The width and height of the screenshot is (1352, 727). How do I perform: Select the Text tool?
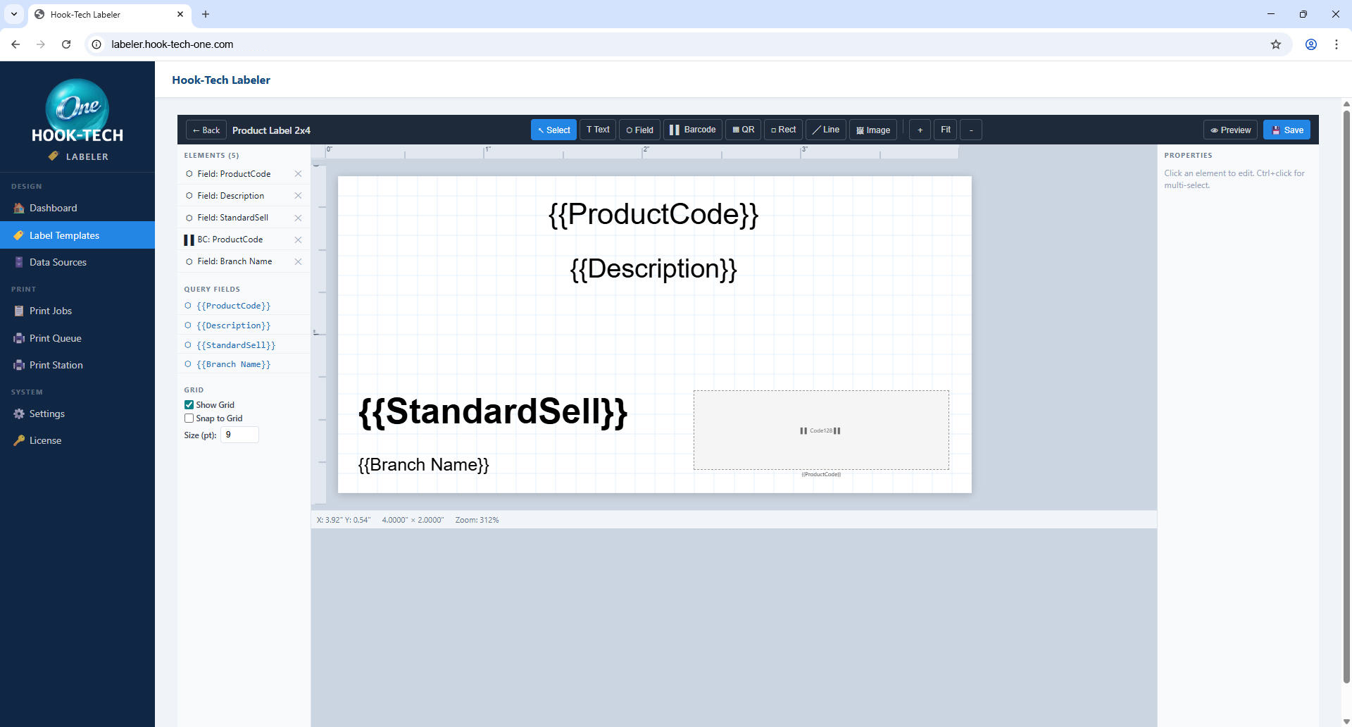click(x=597, y=130)
